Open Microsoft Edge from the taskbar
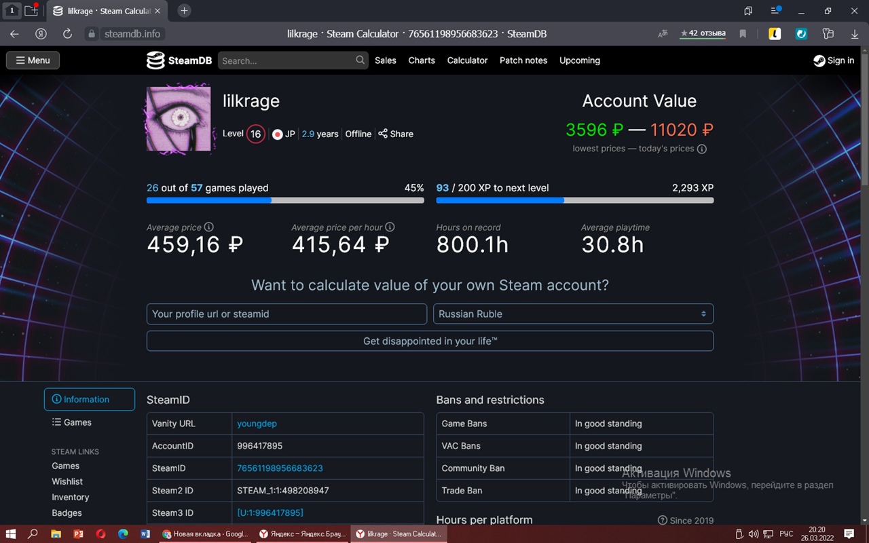Image resolution: width=869 pixels, height=543 pixels. pyautogui.click(x=123, y=534)
